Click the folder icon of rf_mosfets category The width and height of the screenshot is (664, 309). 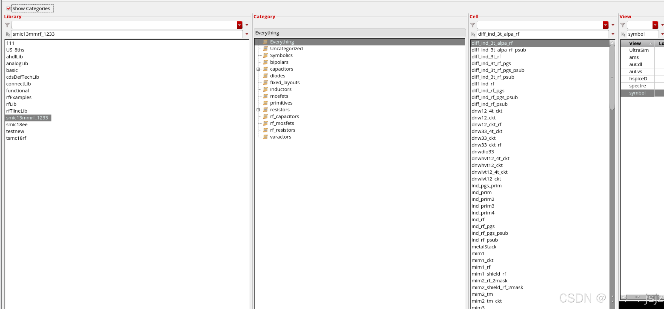pos(265,123)
